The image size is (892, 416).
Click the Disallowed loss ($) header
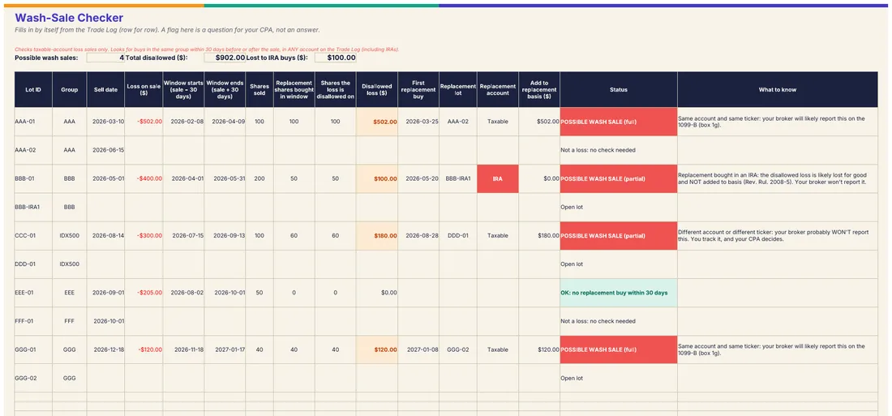[x=376, y=89]
